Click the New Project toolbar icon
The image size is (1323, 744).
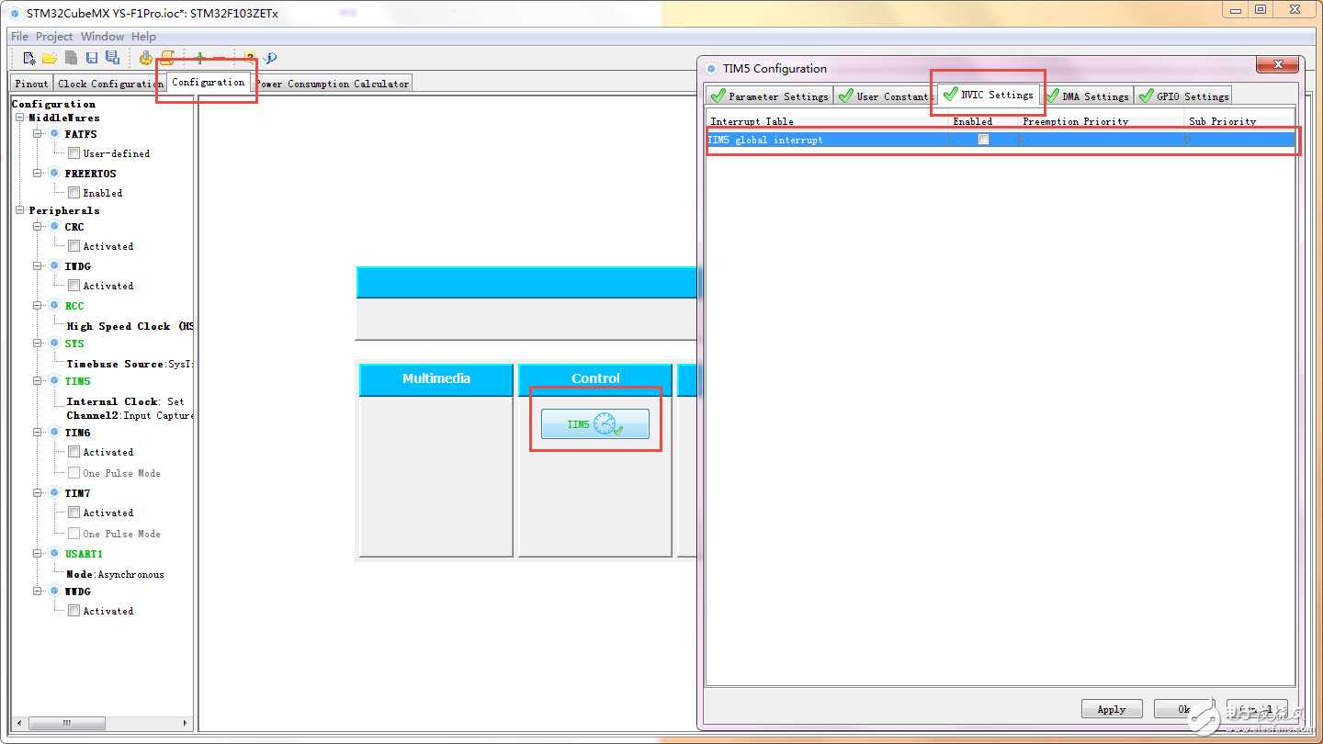[x=29, y=58]
